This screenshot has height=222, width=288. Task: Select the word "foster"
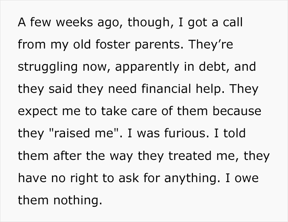point(113,44)
